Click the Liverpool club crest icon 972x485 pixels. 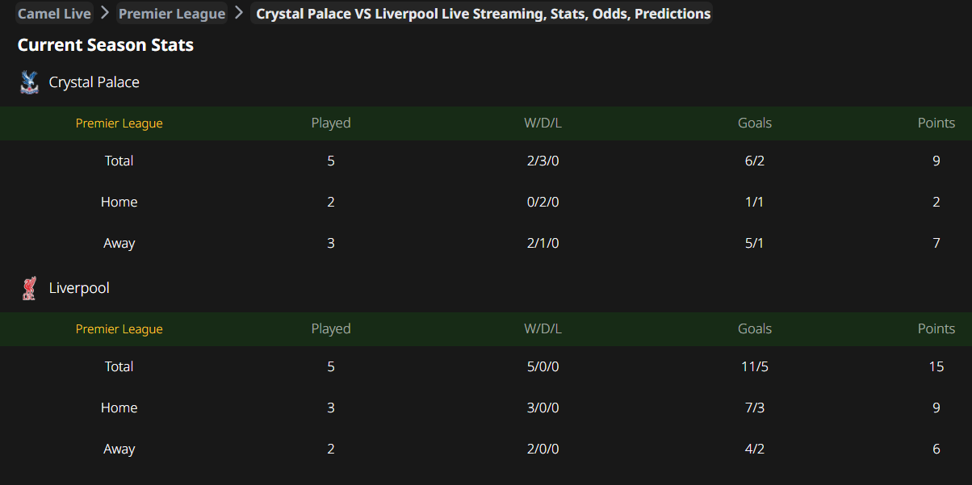coord(29,288)
